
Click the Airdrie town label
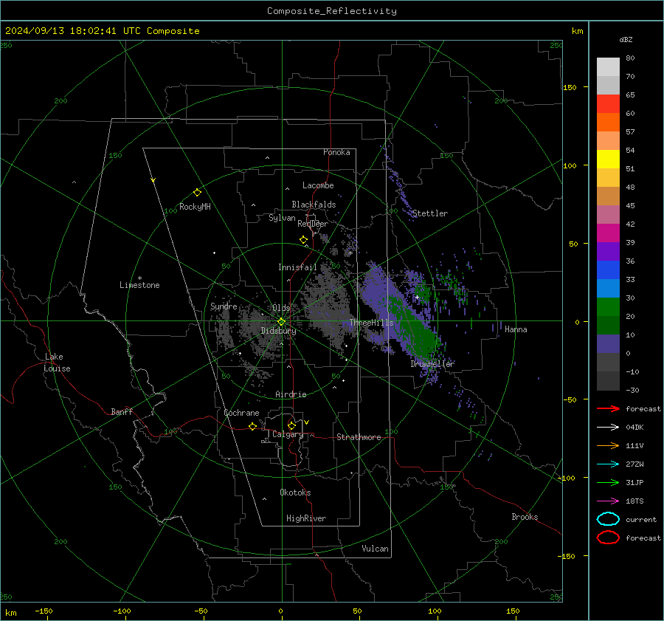click(x=291, y=394)
